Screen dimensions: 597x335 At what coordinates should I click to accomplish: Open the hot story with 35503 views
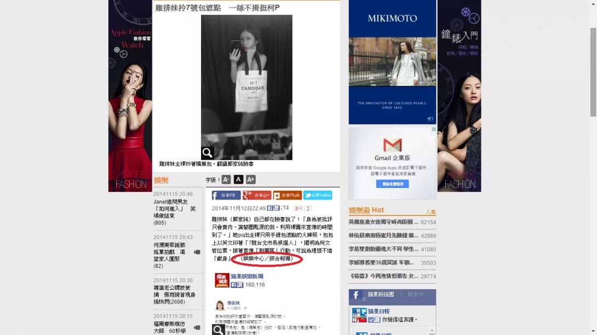[x=381, y=262]
